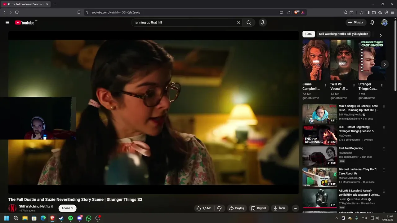The height and width of the screenshot is (223, 397).
Task: Open more actions menu below the video
Action: [x=295, y=208]
